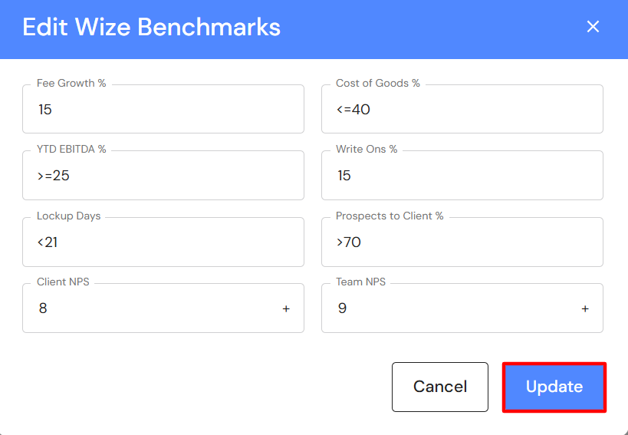The image size is (628, 435).
Task: Click the 'Lockup Days' label text
Action: pyautogui.click(x=69, y=216)
